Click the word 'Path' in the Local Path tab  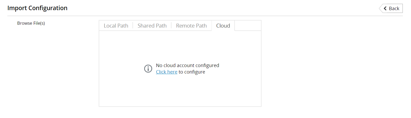(123, 25)
